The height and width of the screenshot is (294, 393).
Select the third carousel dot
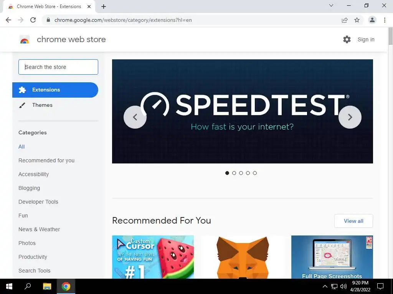pyautogui.click(x=241, y=173)
